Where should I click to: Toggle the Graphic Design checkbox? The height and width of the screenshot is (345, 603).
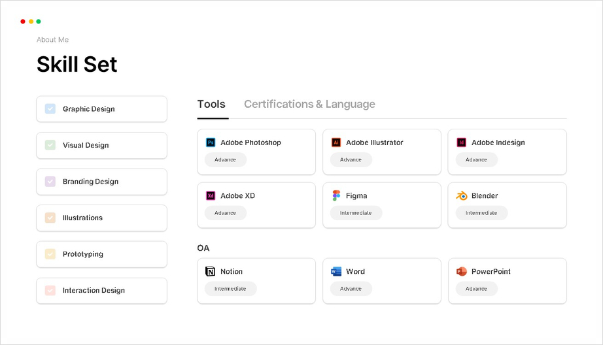pyautogui.click(x=50, y=108)
